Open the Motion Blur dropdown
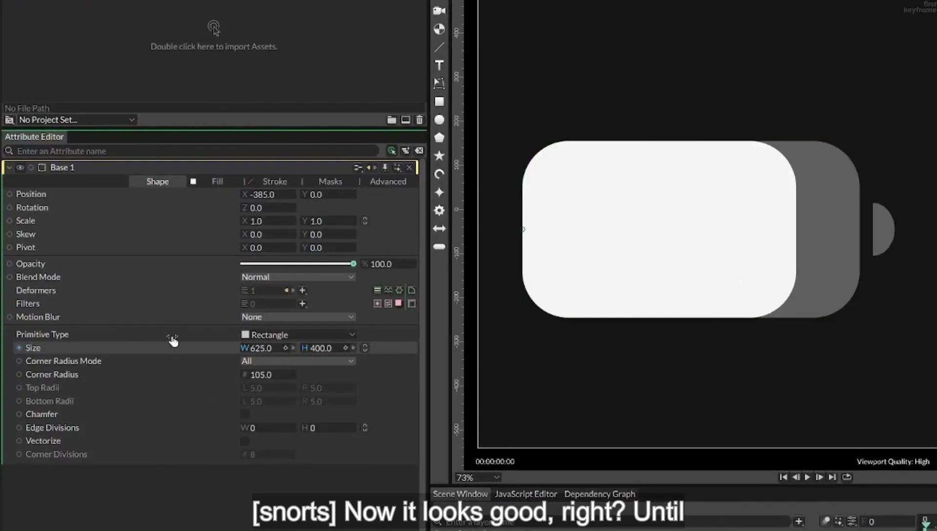 click(298, 317)
